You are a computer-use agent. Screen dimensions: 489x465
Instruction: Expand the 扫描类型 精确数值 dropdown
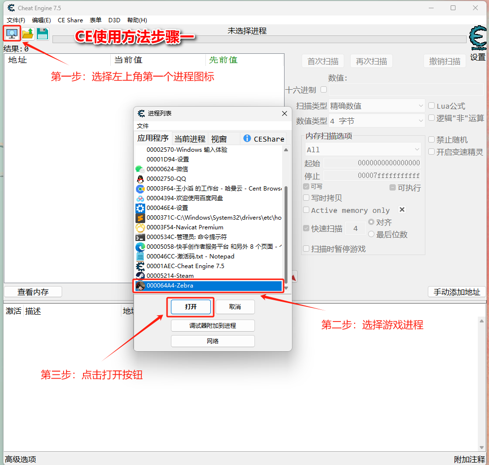tap(377, 106)
